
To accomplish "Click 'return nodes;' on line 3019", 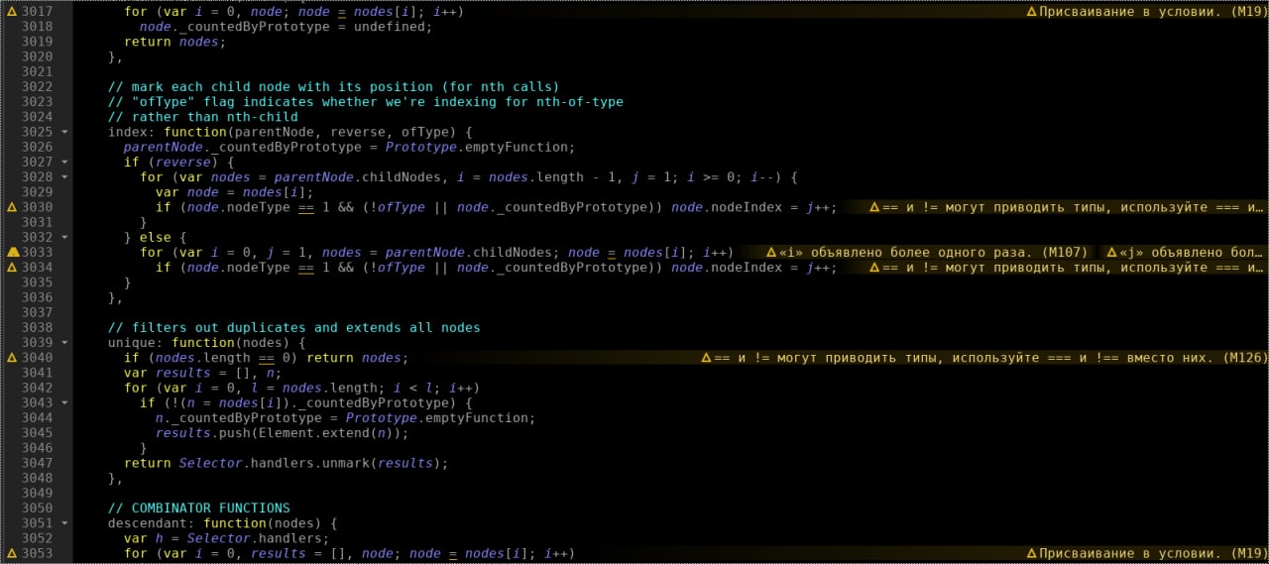I will pos(174,42).
